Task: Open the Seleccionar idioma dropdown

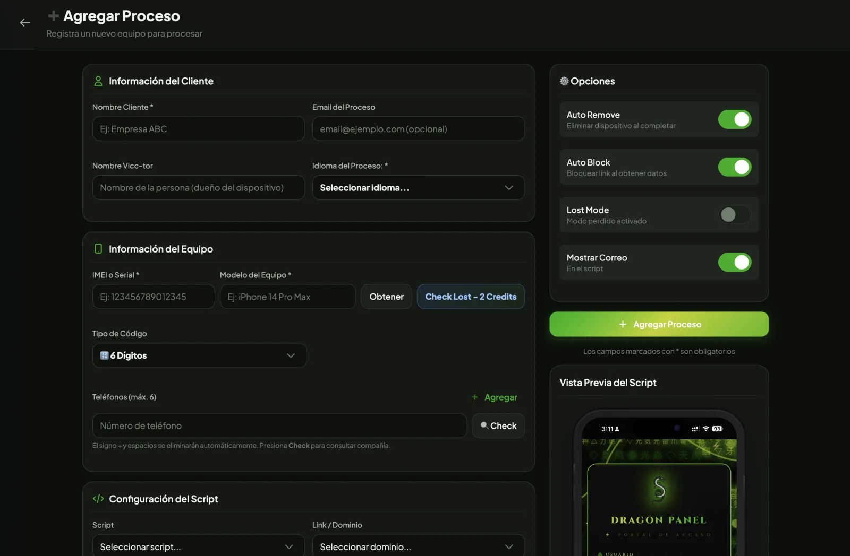Action: click(x=419, y=188)
